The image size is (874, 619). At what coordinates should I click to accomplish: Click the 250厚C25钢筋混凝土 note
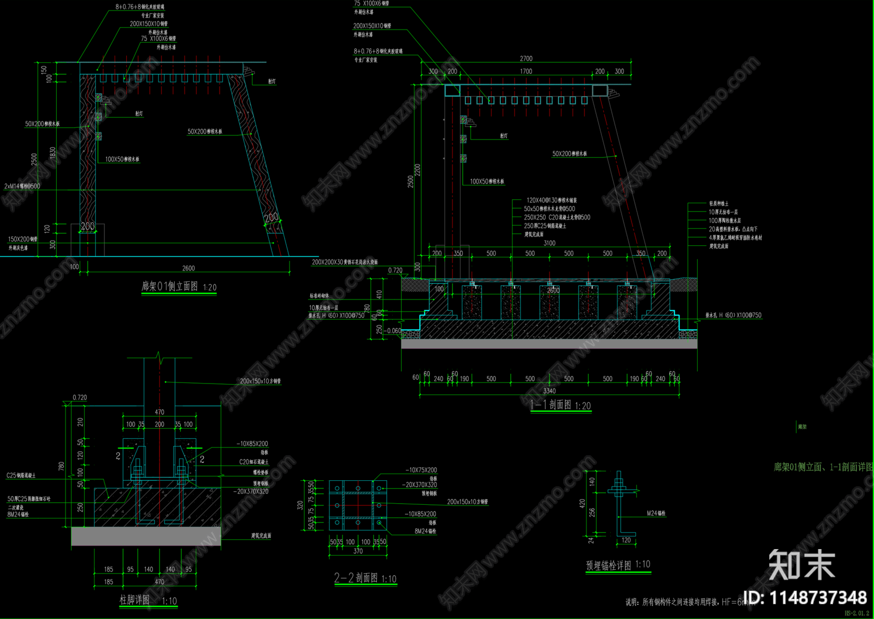pos(545,226)
